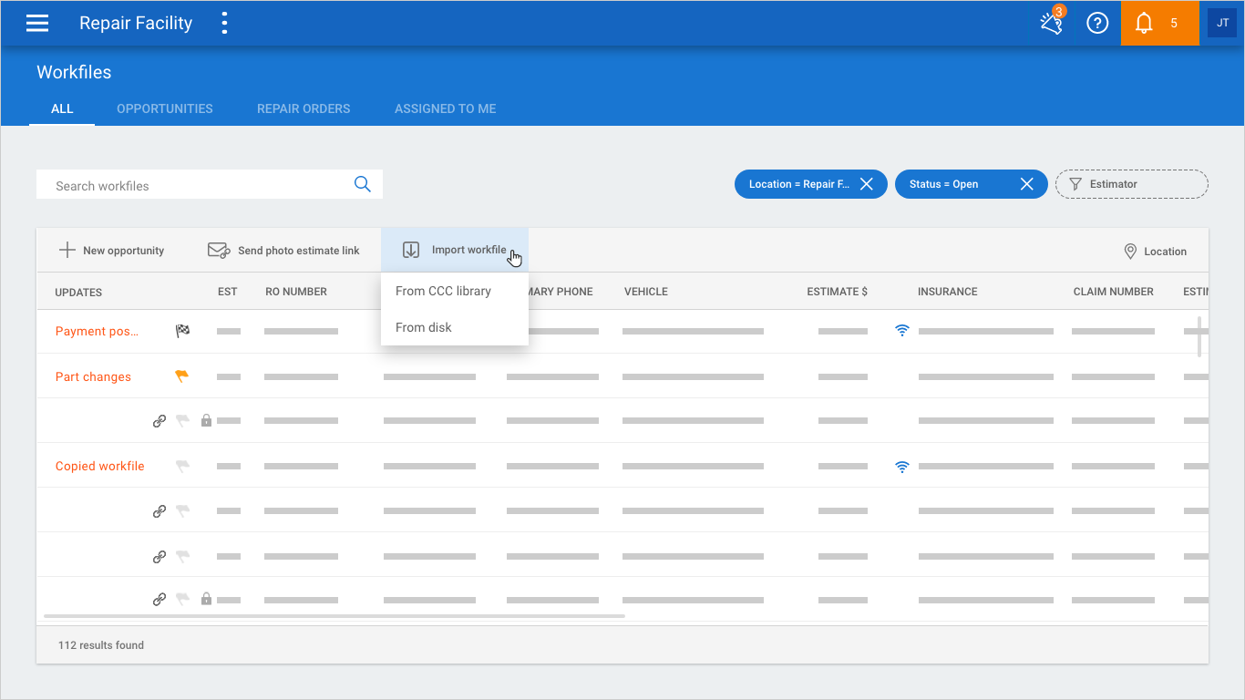Click the magnifier search icon
The image size is (1245, 700).
click(x=362, y=184)
